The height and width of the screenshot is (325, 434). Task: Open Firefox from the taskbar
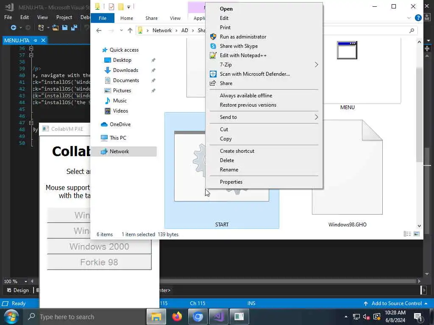[x=177, y=317]
